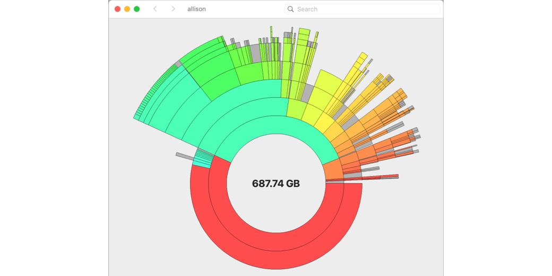Image resolution: width=552 pixels, height=276 pixels.
Task: Click the magnifying glass search icon
Action: [x=290, y=9]
